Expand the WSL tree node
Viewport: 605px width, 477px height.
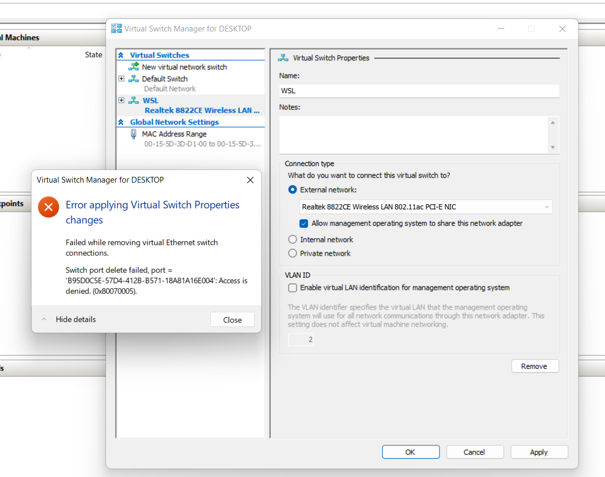point(122,100)
